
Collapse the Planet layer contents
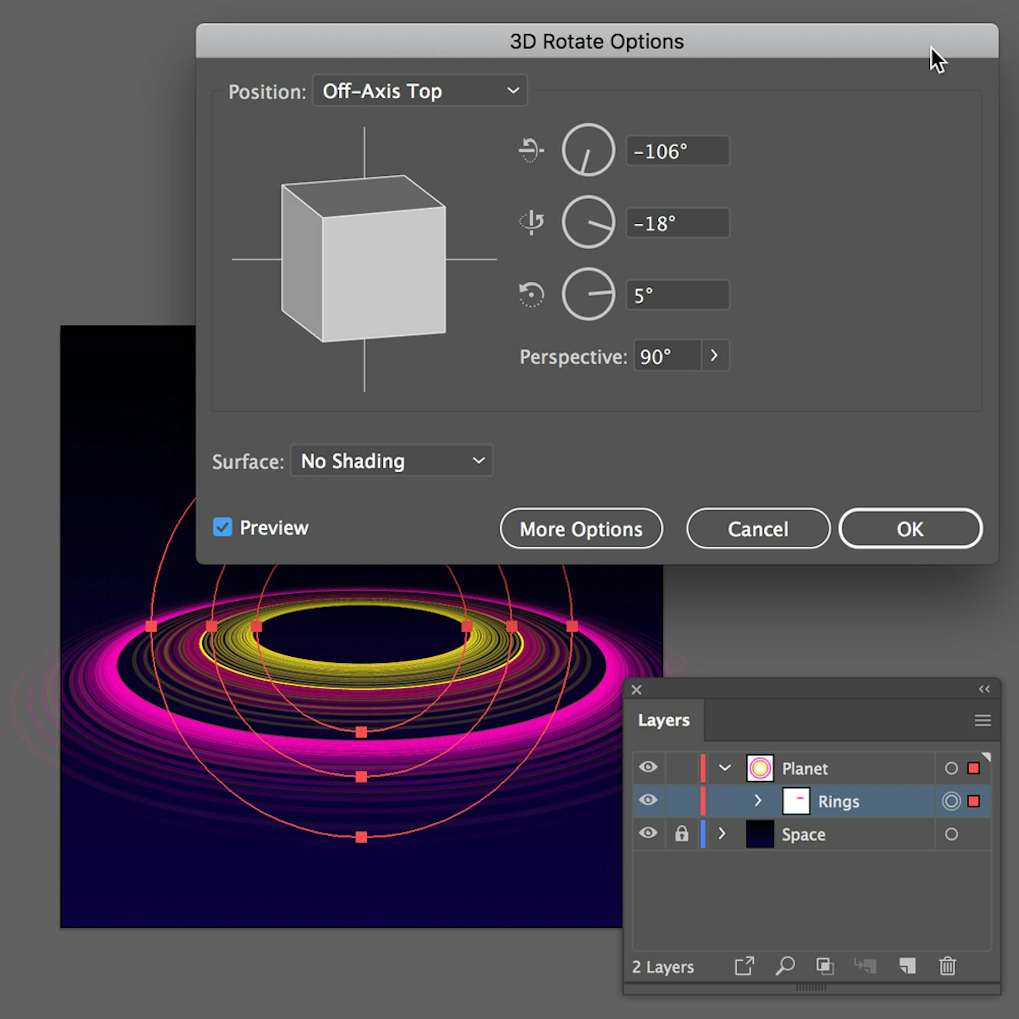pyautogui.click(x=725, y=767)
